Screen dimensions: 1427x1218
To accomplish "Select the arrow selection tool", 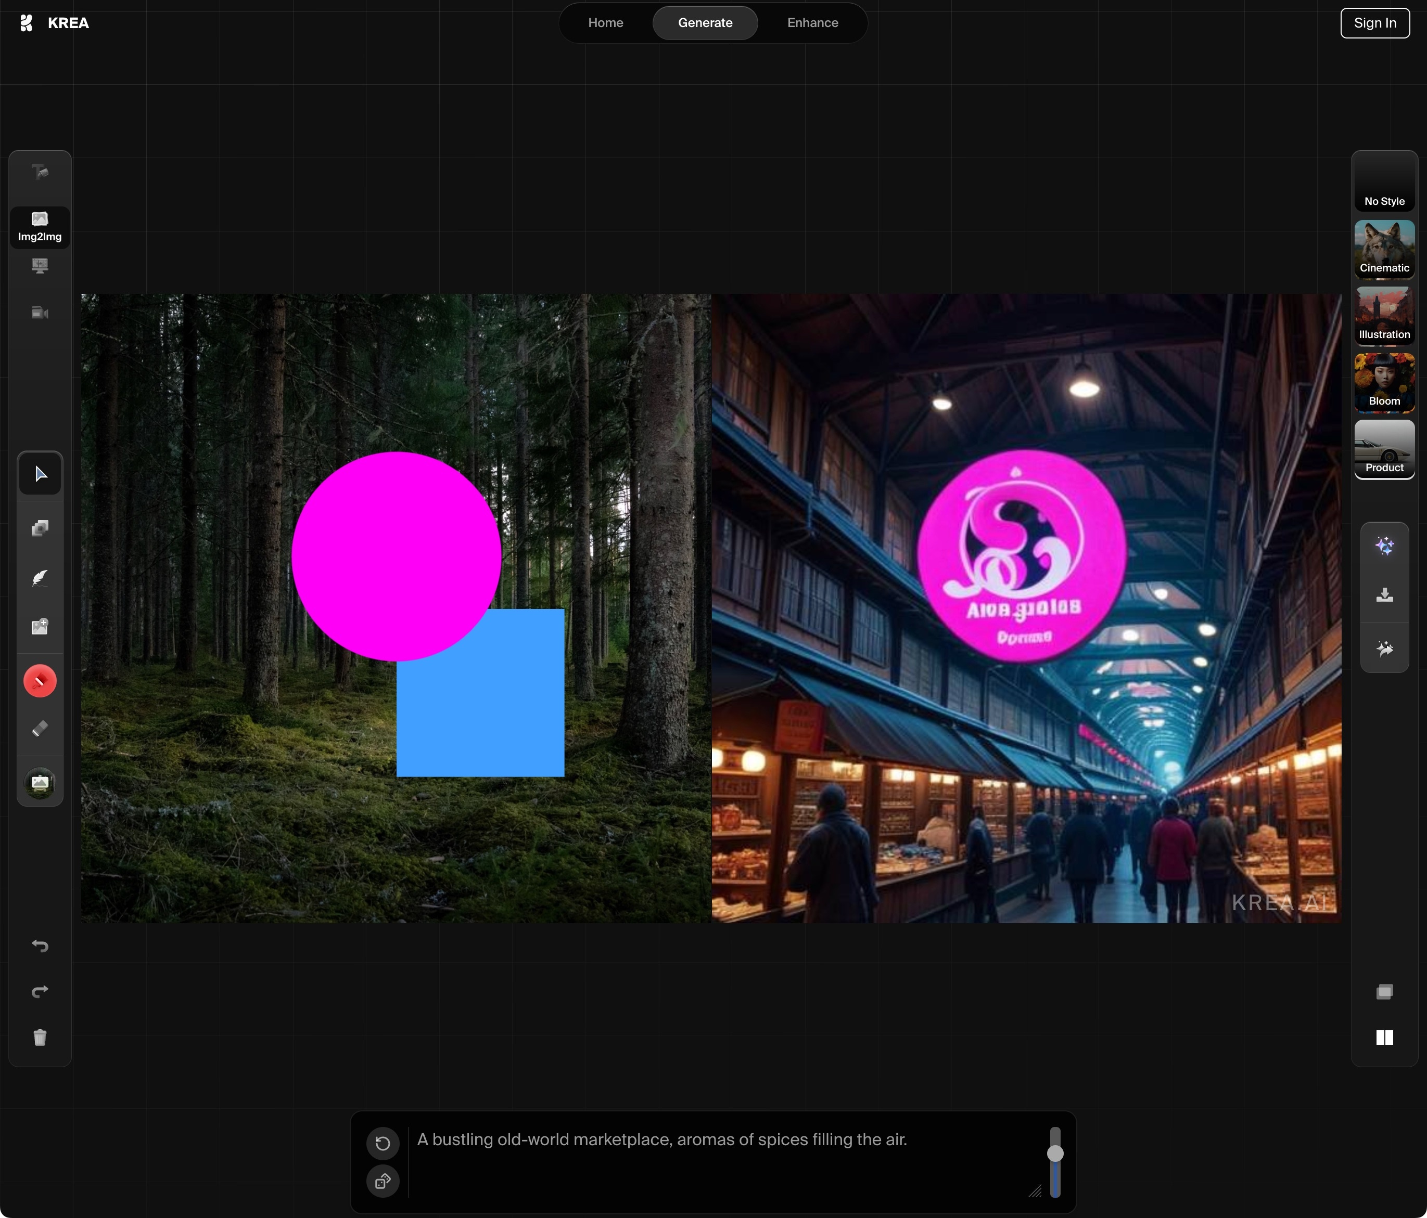I will 40,474.
